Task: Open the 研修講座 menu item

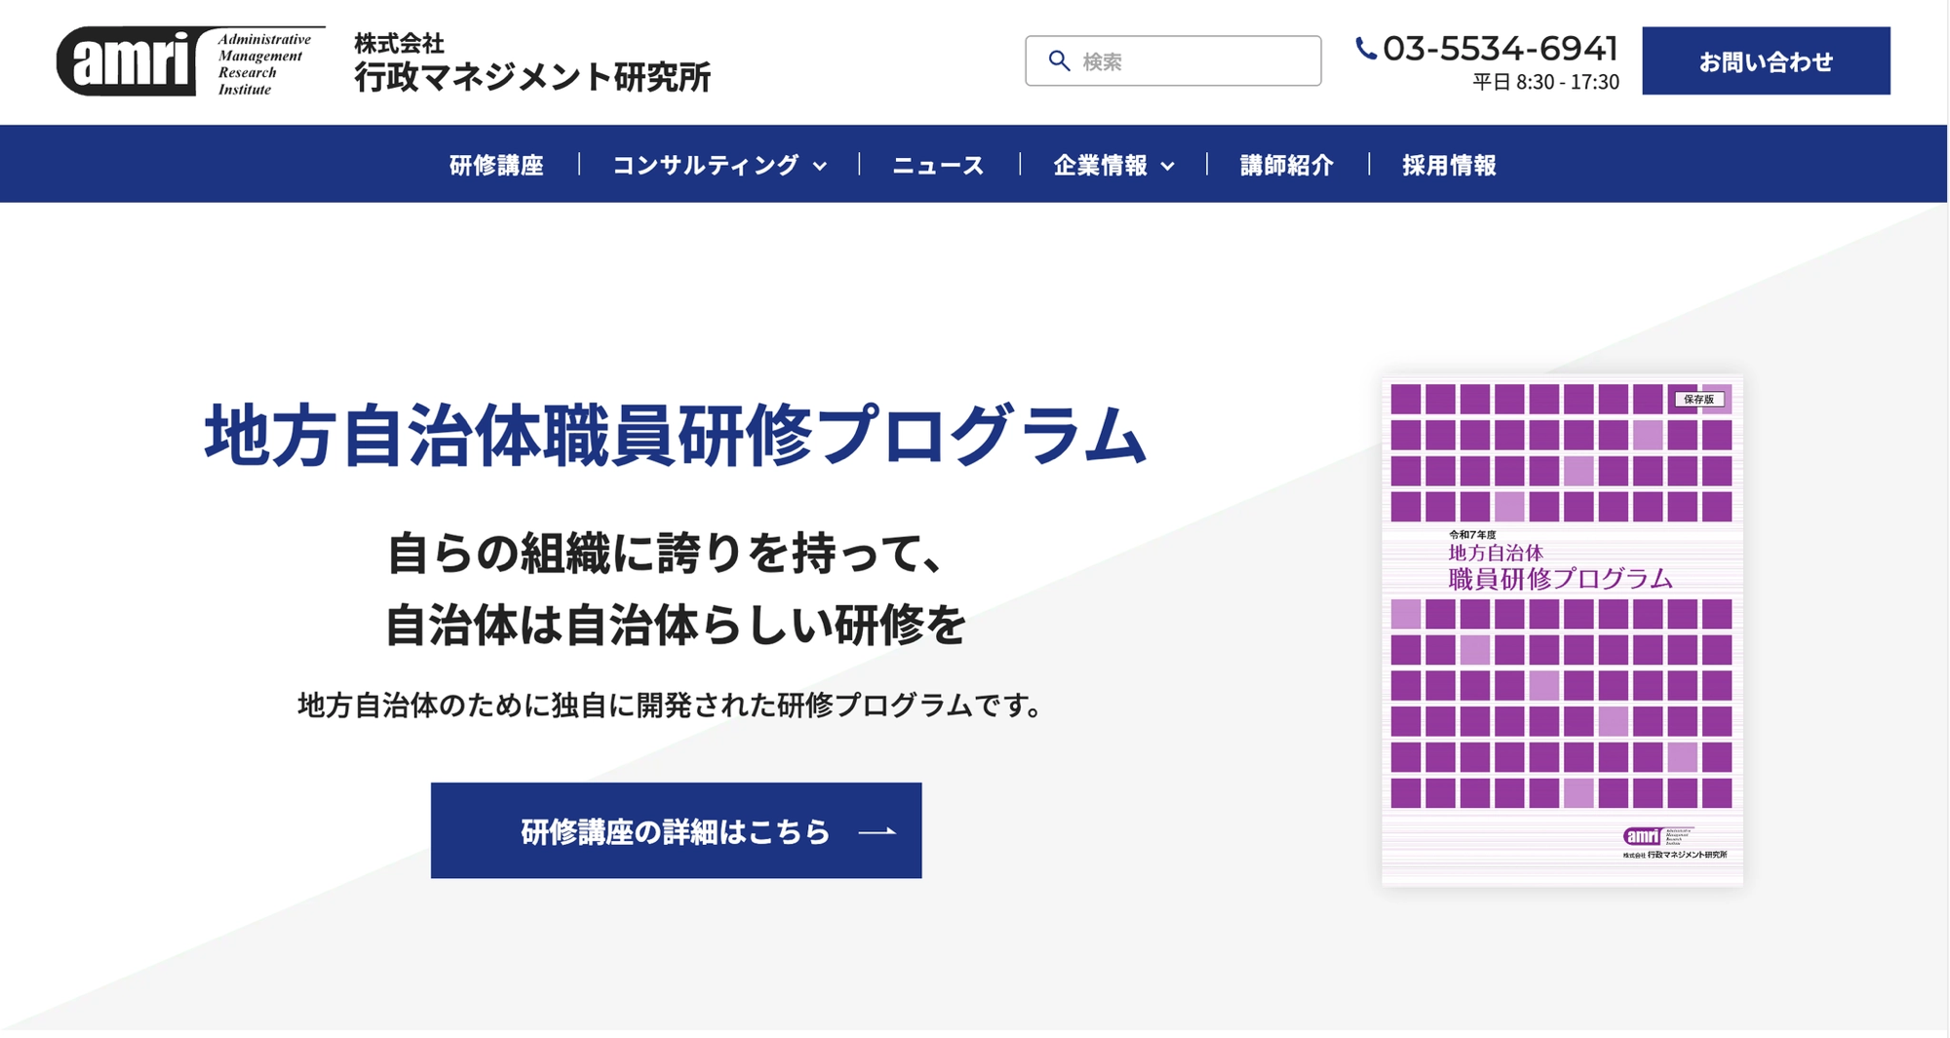Action: pos(496,166)
